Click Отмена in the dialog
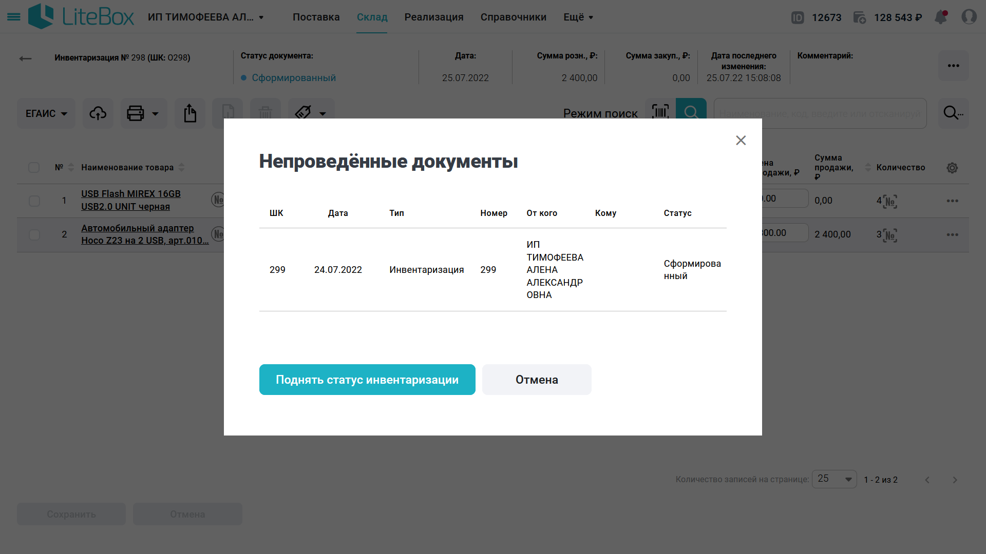986x554 pixels. click(x=537, y=380)
